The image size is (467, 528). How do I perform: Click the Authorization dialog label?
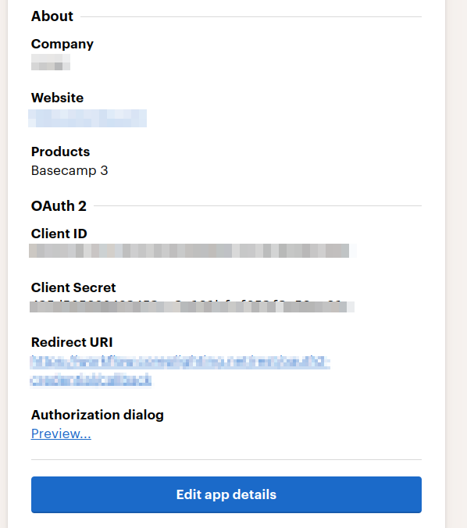coord(98,415)
